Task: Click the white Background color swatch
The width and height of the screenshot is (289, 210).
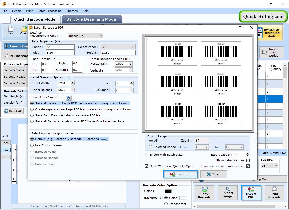Action: pos(183,198)
